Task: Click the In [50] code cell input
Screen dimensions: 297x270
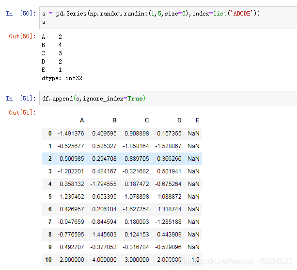Action: (168, 17)
